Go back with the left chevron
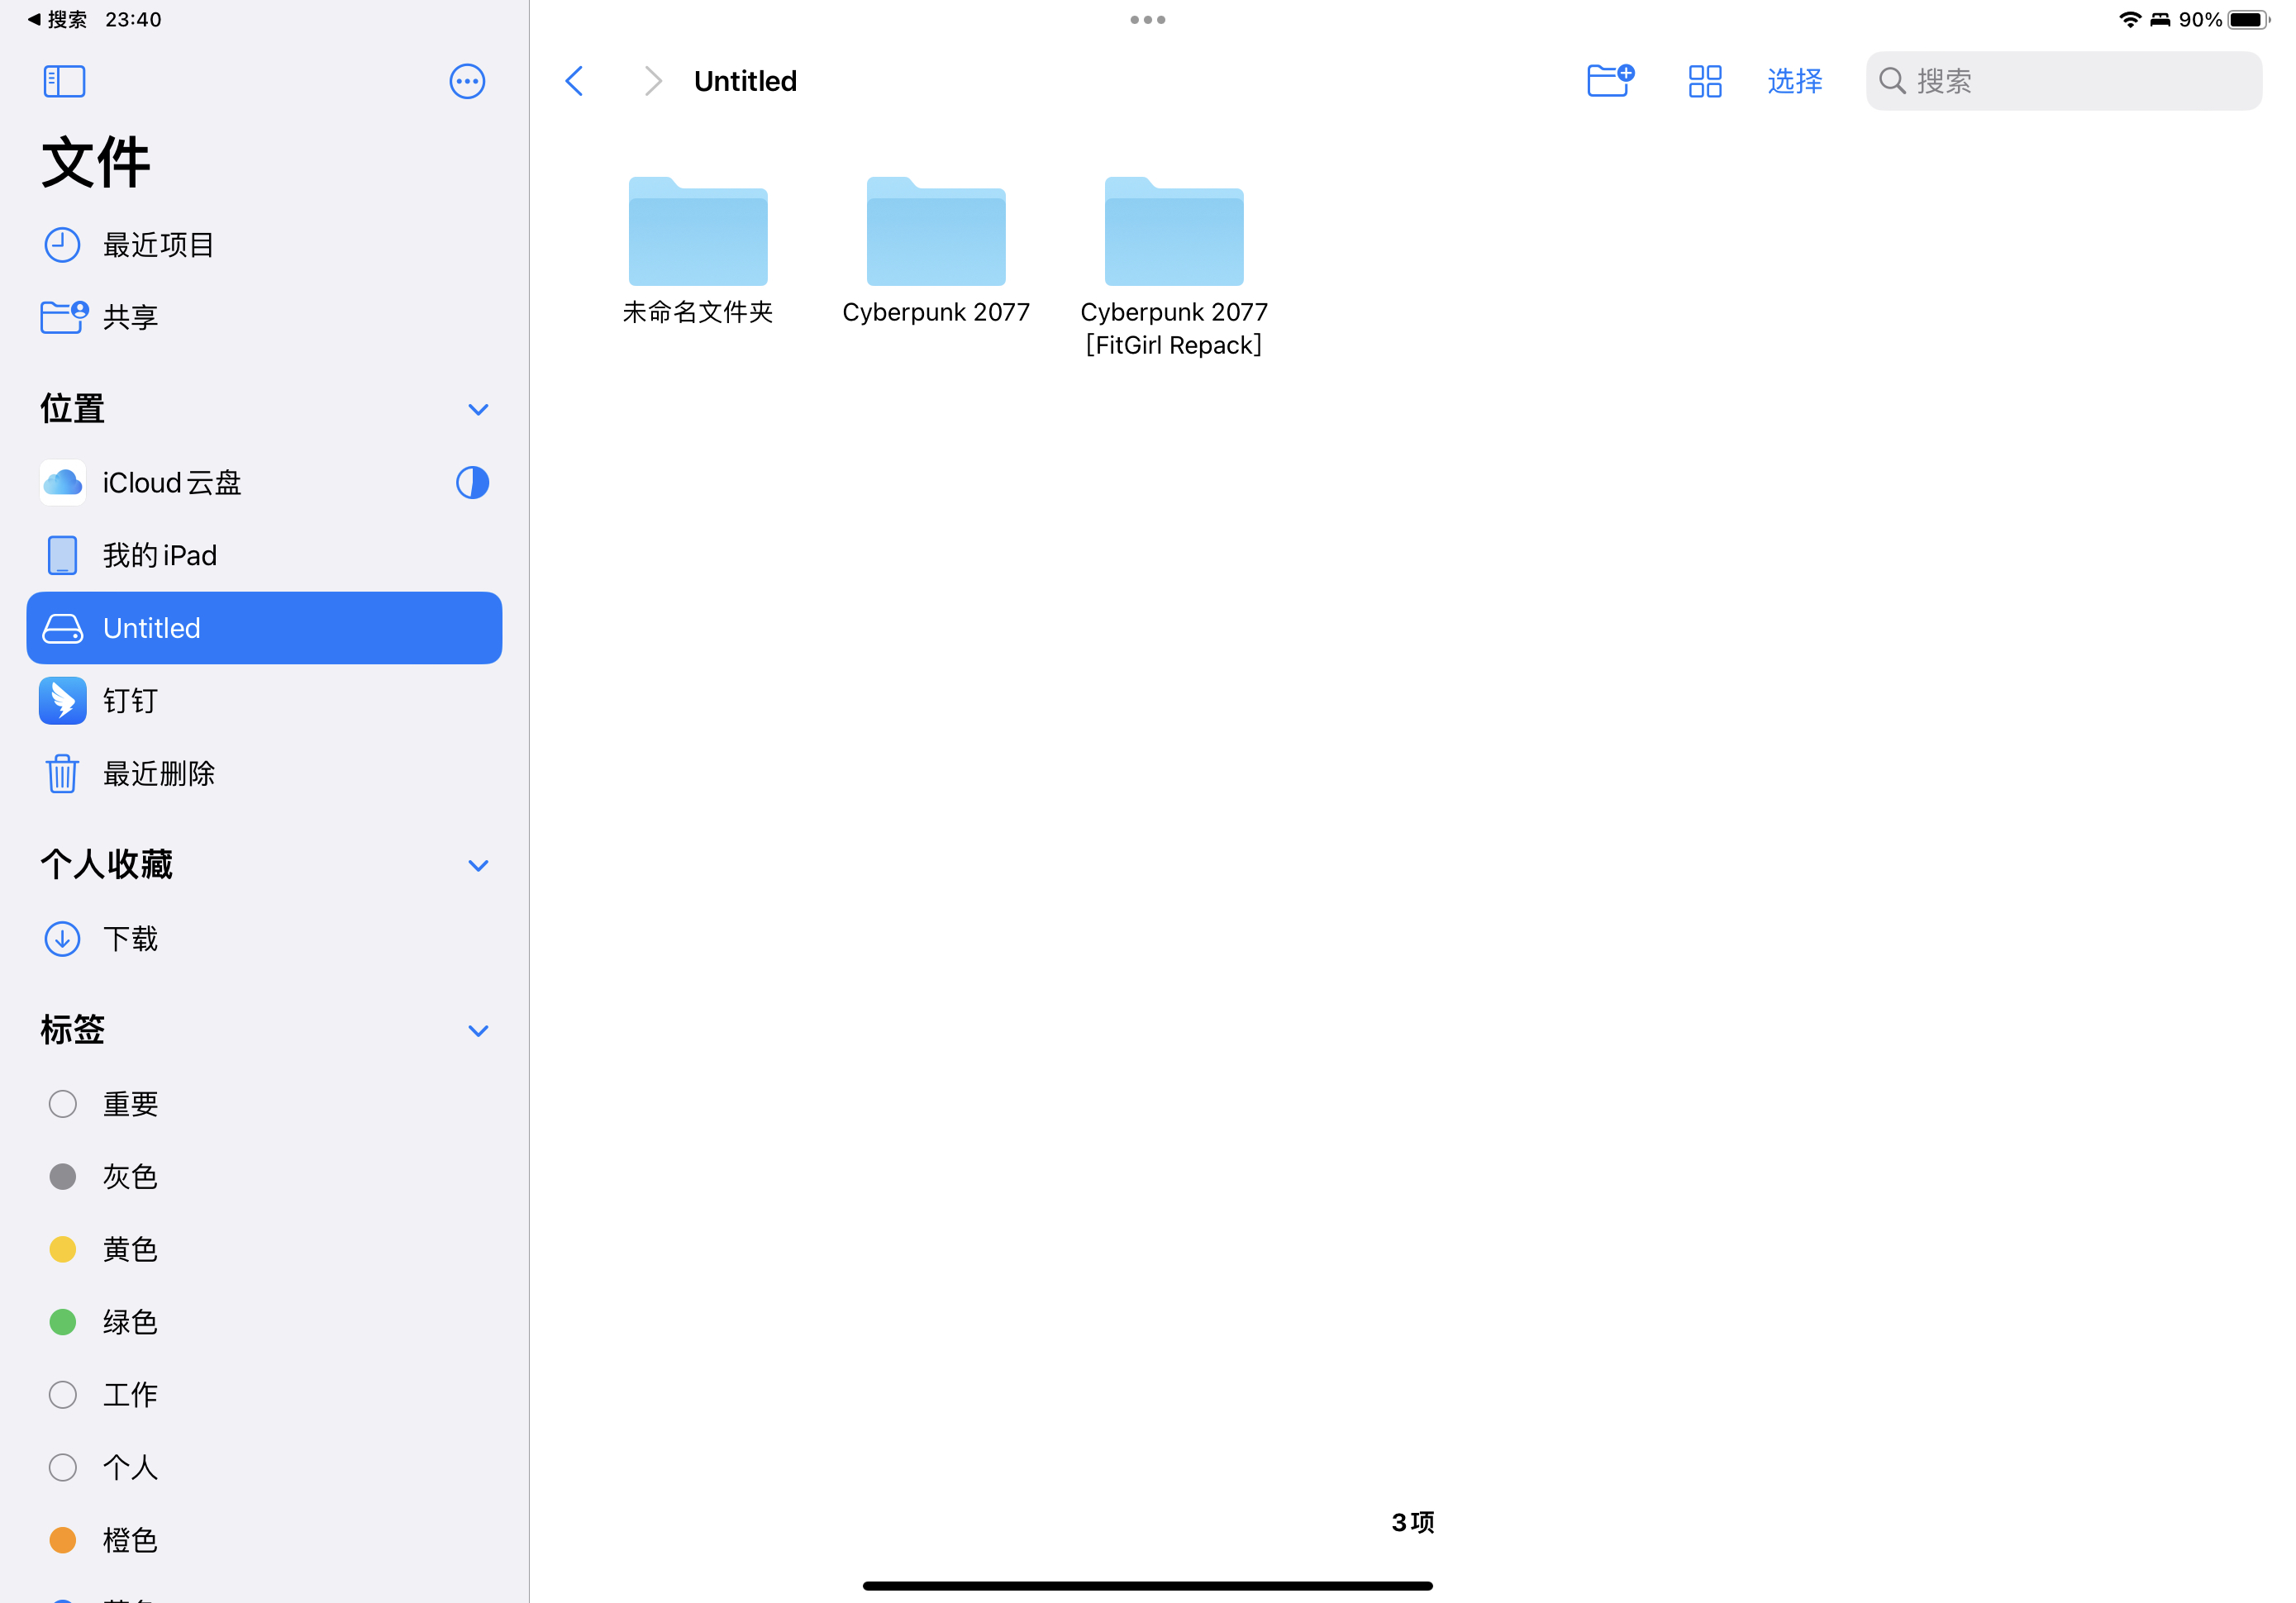 coord(574,81)
